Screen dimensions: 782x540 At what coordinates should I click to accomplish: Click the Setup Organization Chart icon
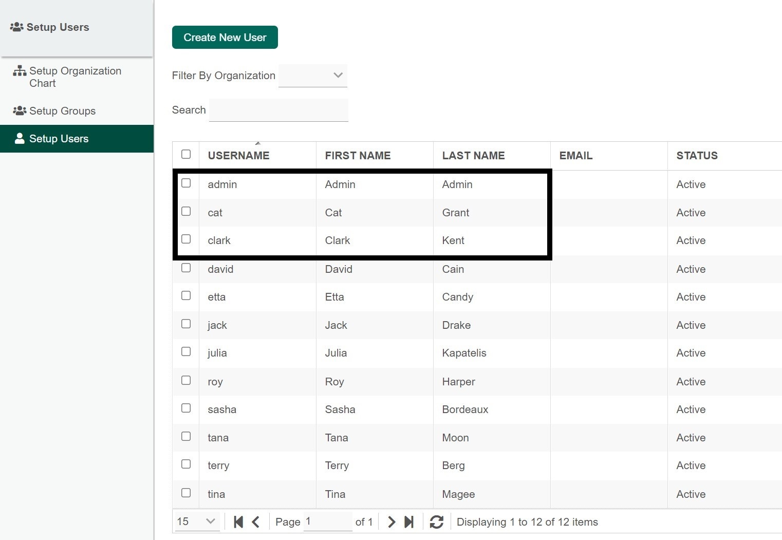point(20,71)
